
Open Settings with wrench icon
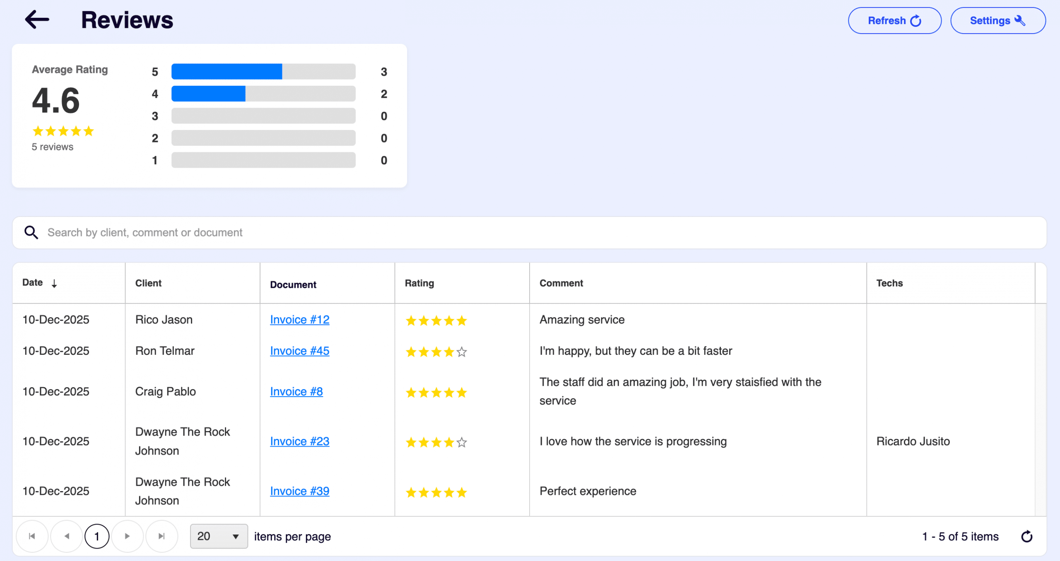997,21
